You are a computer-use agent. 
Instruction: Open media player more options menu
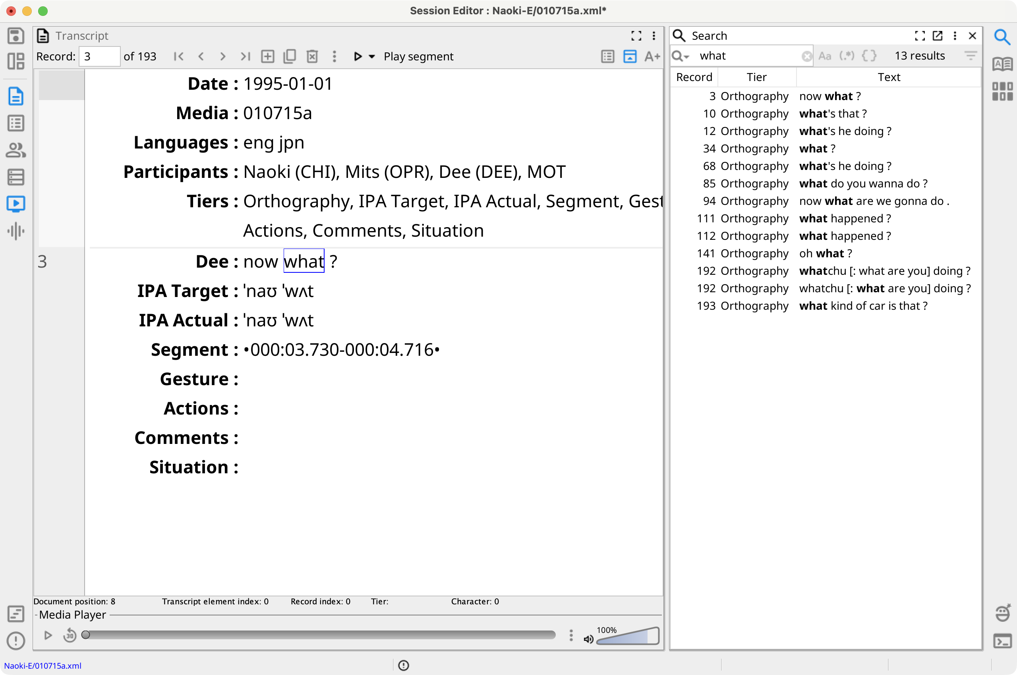coord(571,635)
